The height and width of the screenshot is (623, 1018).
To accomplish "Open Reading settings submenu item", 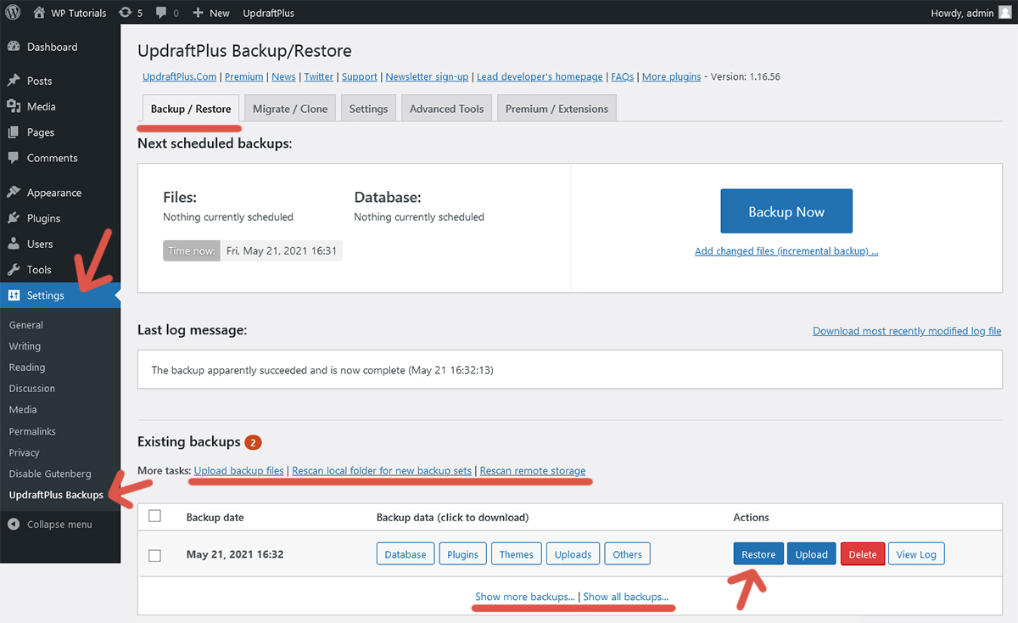I will point(27,368).
